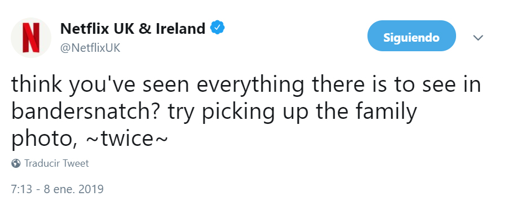Click the blue verified badge
Screen dimensions: 508x205
click(217, 28)
